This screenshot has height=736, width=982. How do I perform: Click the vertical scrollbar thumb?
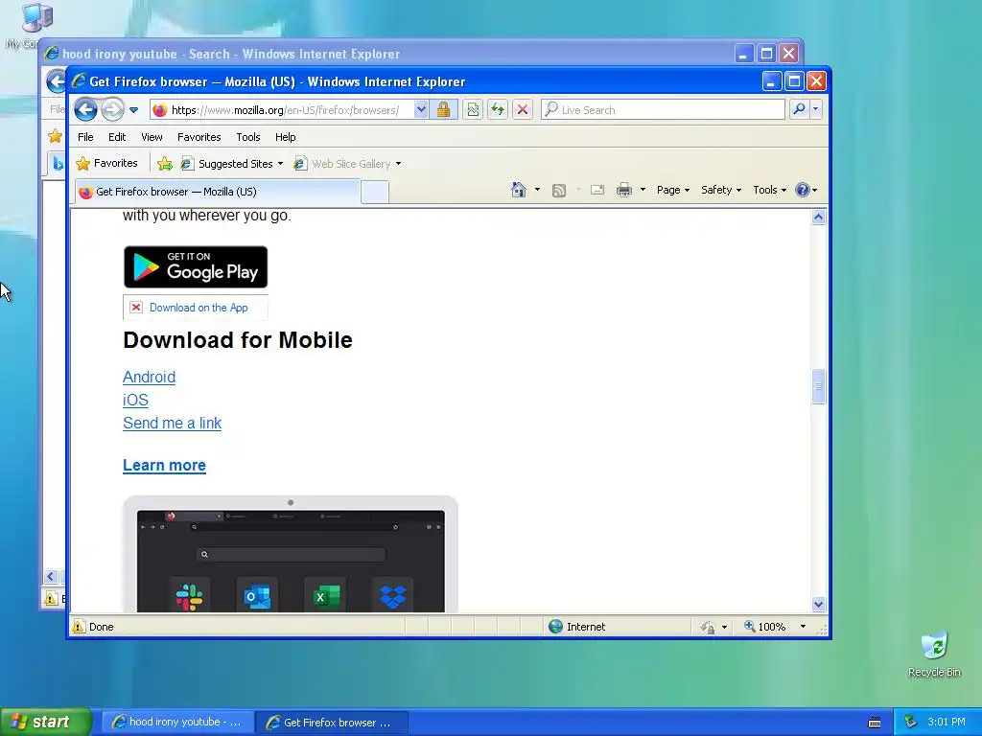click(819, 387)
